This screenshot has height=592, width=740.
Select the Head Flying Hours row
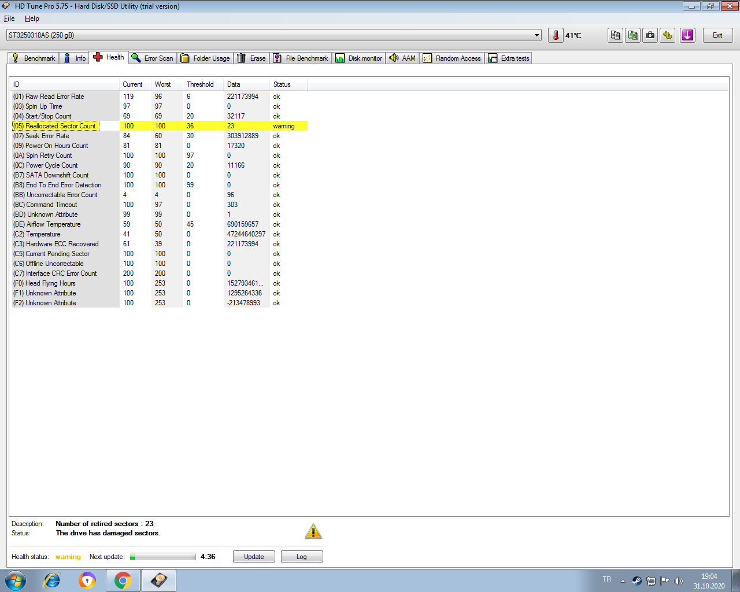pyautogui.click(x=160, y=283)
